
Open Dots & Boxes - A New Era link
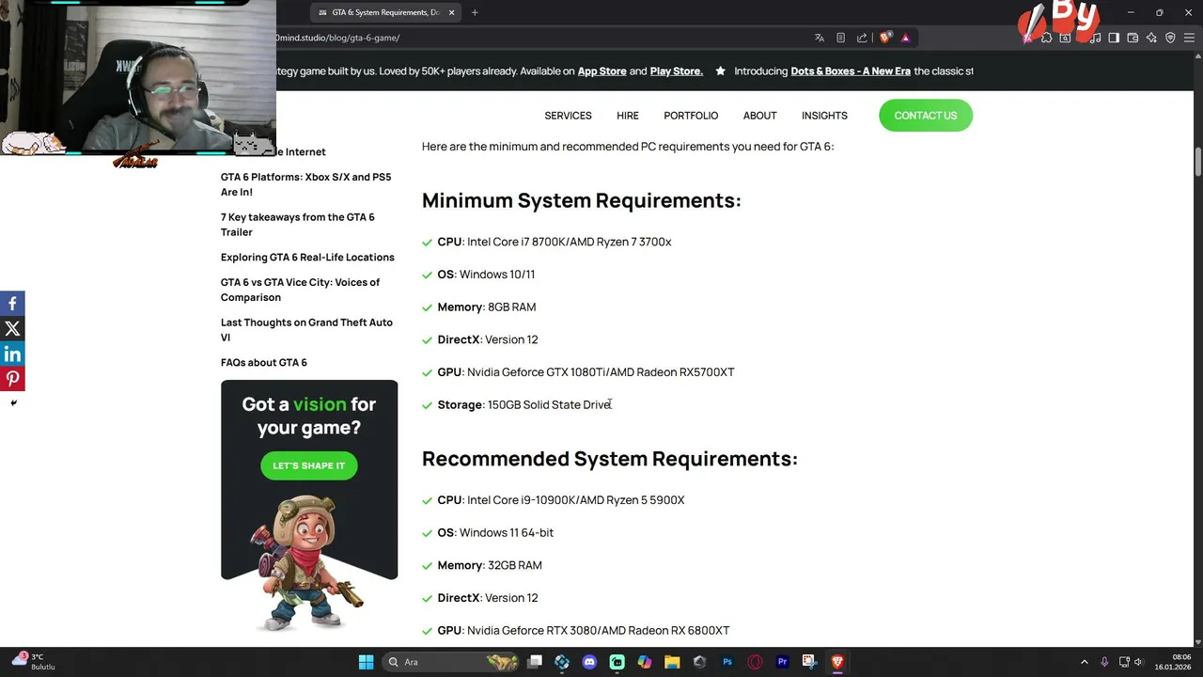(x=851, y=71)
